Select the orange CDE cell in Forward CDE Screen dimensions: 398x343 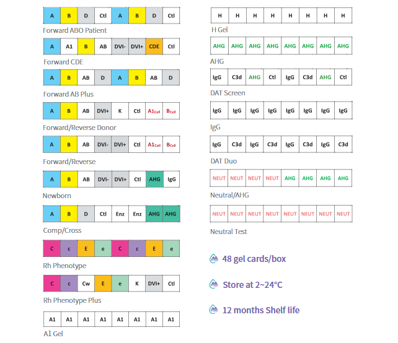(x=154, y=46)
